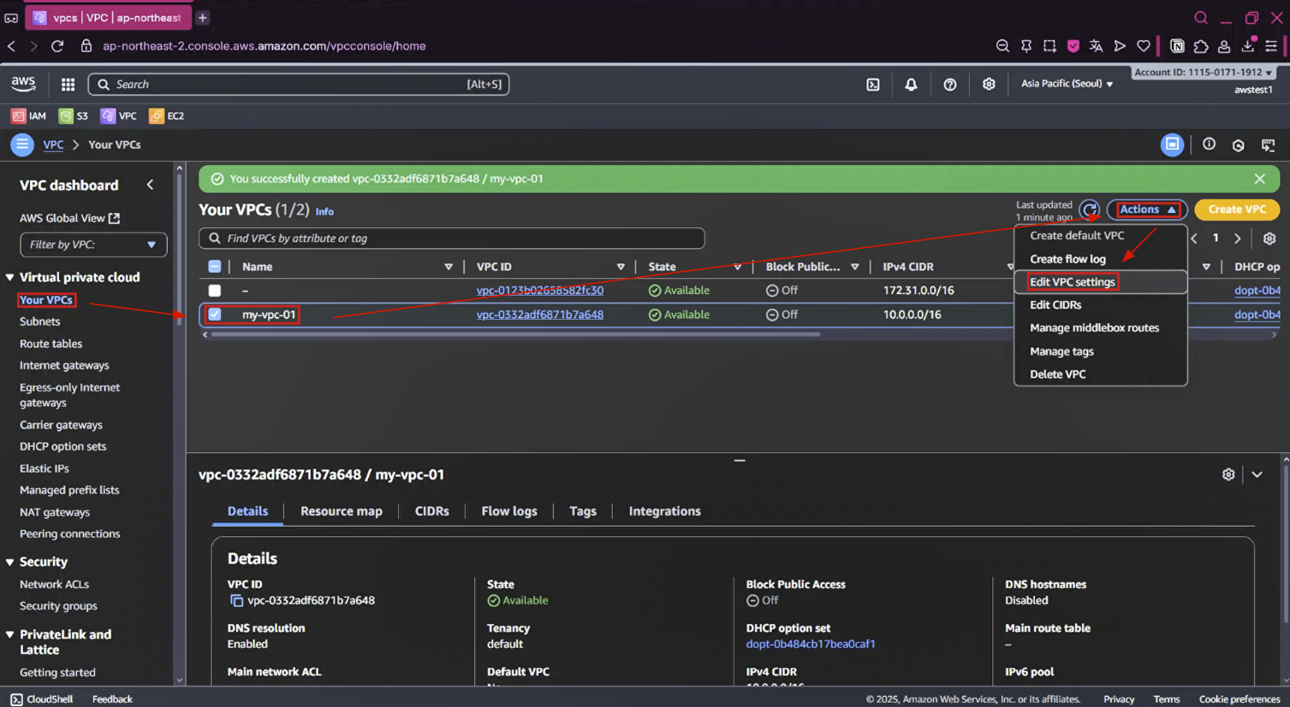Open the EC2 favorites shortcut
Viewport: 1290px width, 707px height.
[x=167, y=115]
